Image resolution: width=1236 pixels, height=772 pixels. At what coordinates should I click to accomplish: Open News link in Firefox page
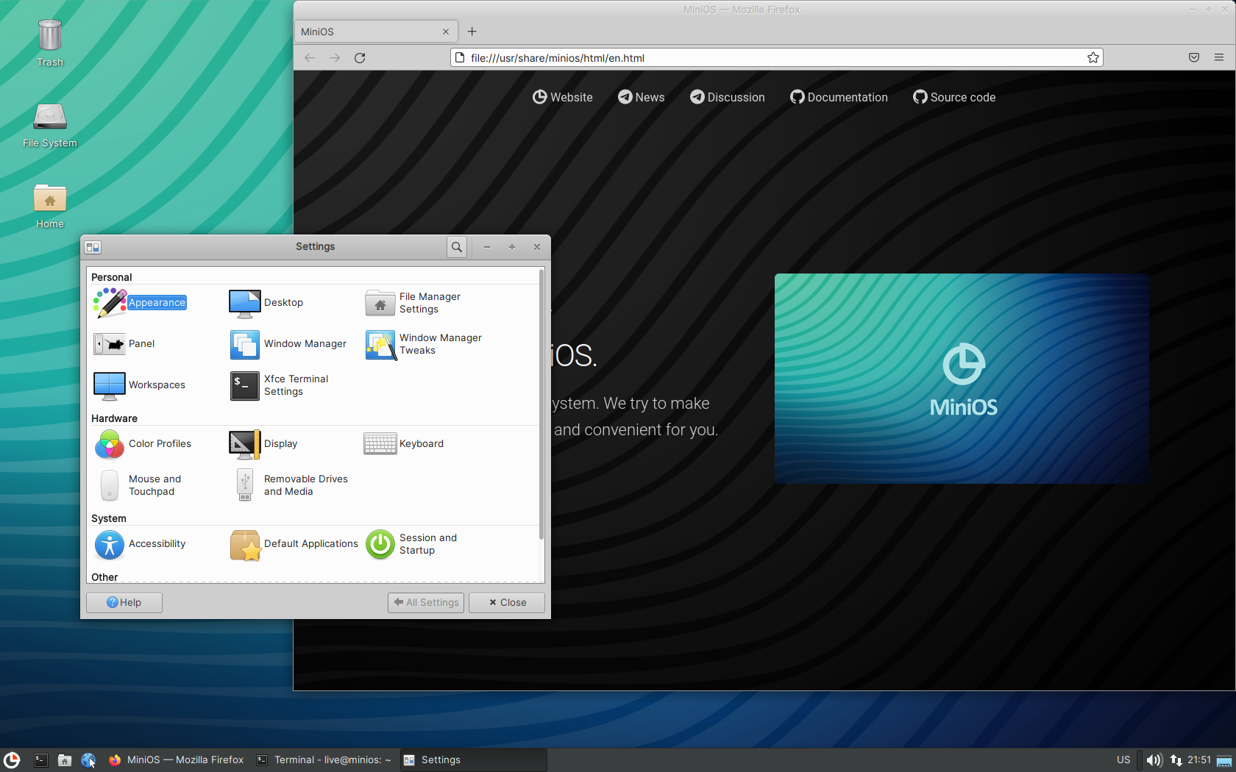tap(641, 97)
